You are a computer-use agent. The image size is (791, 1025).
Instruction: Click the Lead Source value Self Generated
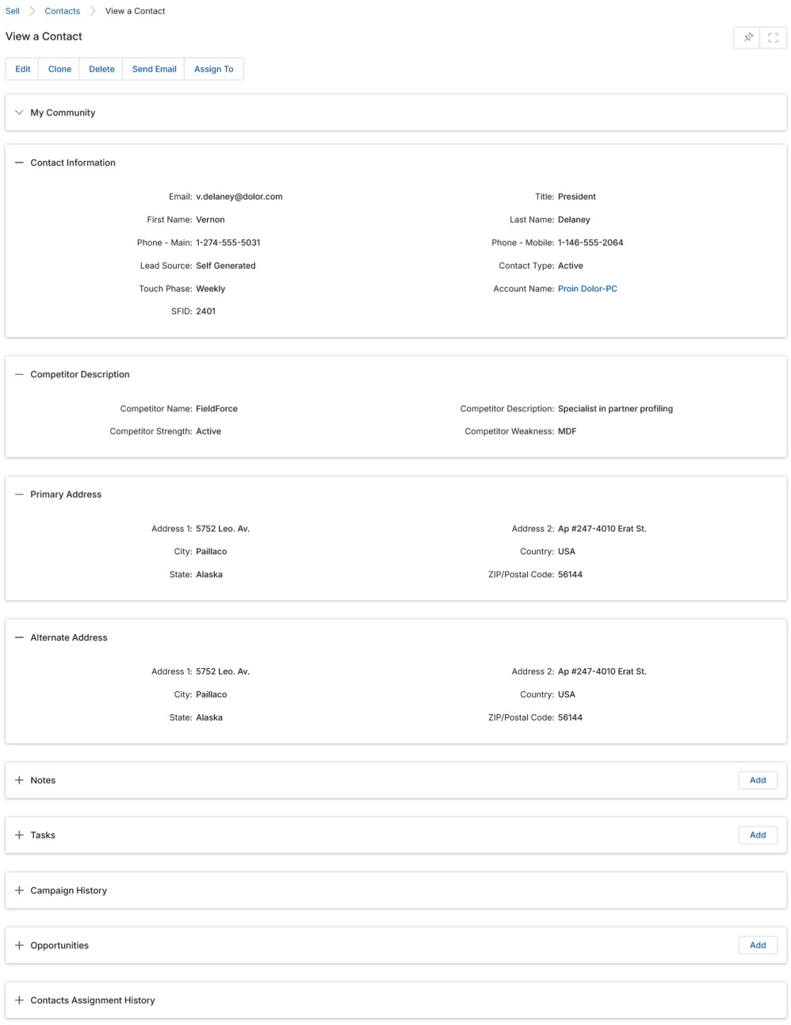pos(226,266)
